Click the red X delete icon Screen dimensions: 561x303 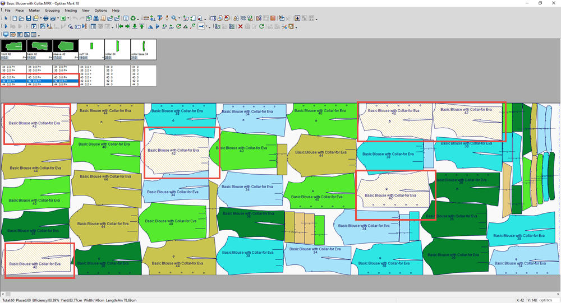coord(240,26)
